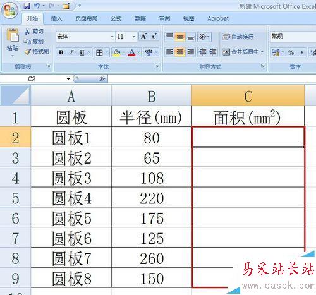
Task: Customize quick access toolbar arrow
Action: pos(80,6)
